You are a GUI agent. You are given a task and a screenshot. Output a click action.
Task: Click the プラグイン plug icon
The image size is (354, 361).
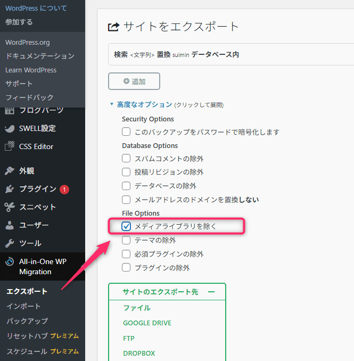10,189
